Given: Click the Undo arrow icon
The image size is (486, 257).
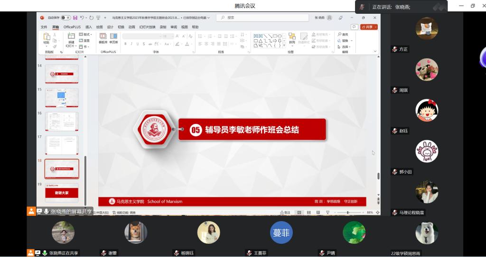Looking at the screenshot, I should pos(82,18).
